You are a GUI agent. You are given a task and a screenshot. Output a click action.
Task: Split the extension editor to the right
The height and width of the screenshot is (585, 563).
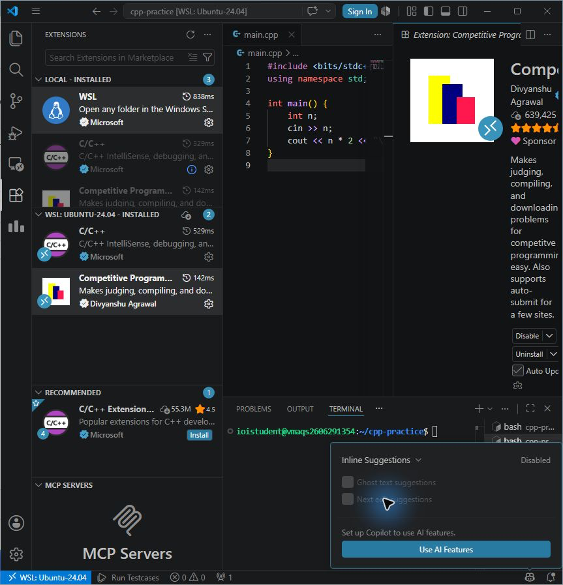[x=530, y=35]
